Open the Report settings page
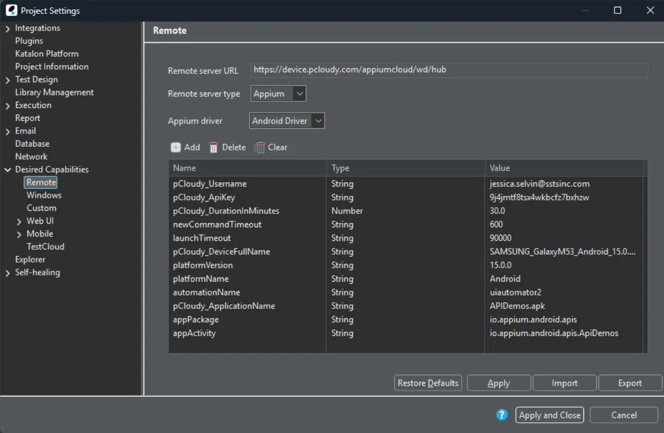Image resolution: width=664 pixels, height=433 pixels. click(x=27, y=118)
